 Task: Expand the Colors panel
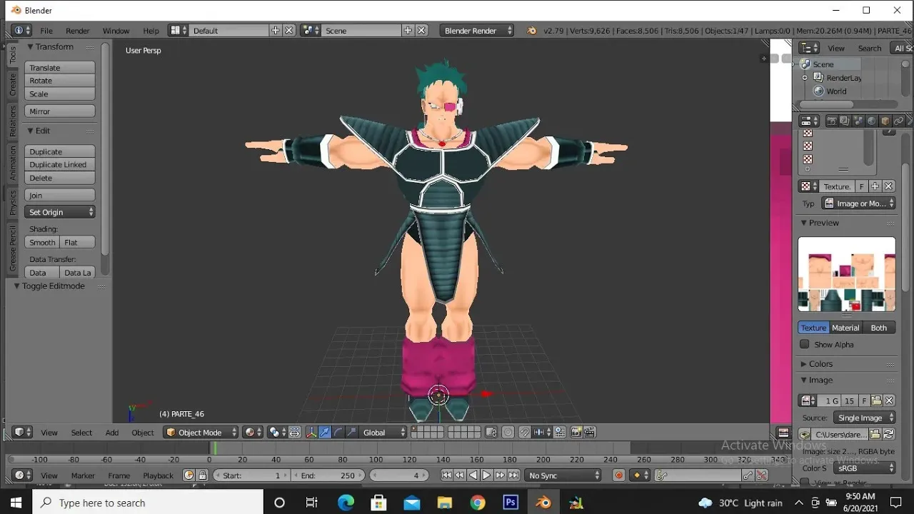(820, 364)
